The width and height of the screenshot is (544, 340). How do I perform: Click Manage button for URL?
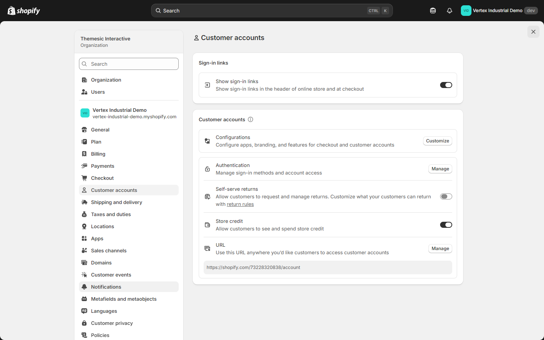pos(440,249)
